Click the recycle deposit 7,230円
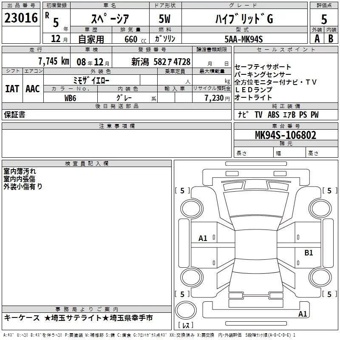The height and width of the screenshot is (340, 340). [217, 98]
